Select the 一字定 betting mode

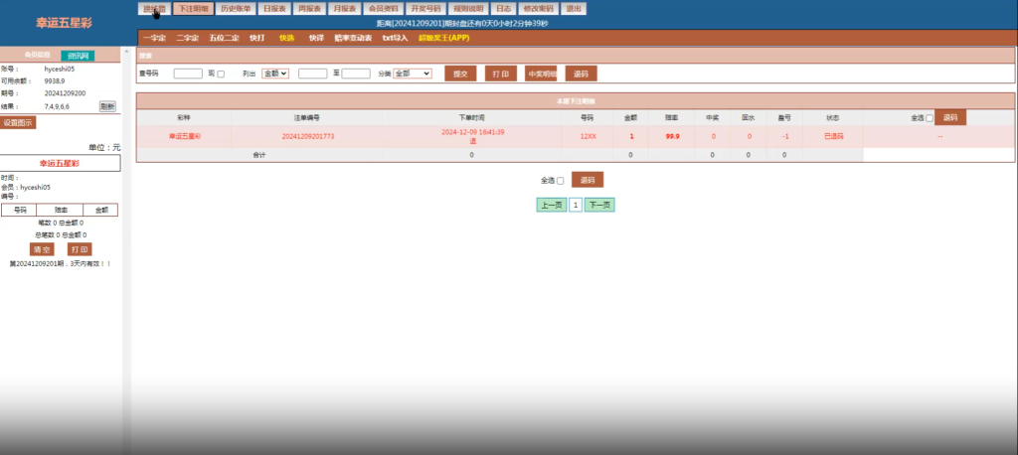153,38
